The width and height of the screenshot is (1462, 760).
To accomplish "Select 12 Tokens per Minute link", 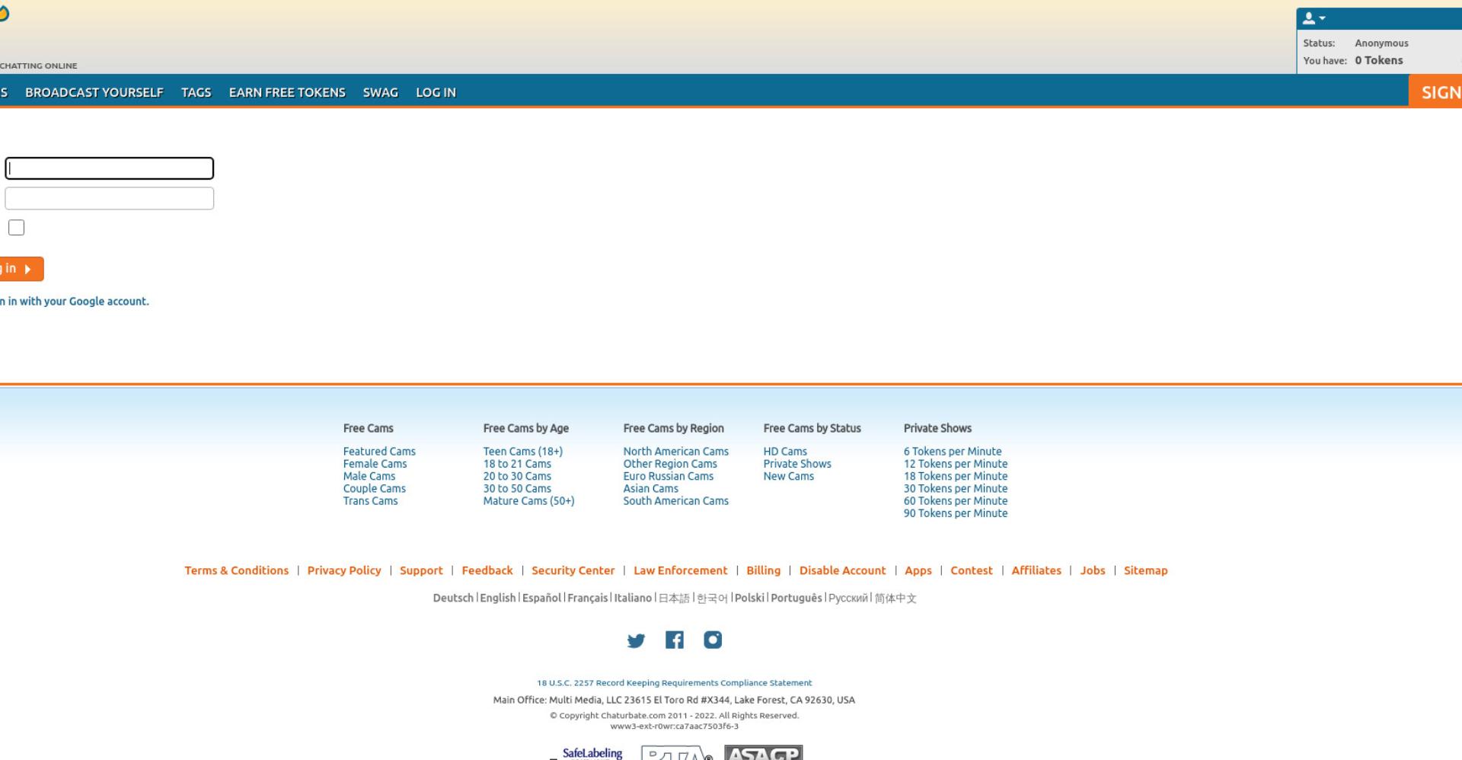I will tap(956, 464).
